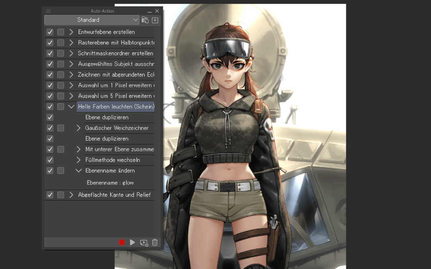Open the Auto-Action panel hamburger menu
Viewport: 431px width, 269px height.
48,11
